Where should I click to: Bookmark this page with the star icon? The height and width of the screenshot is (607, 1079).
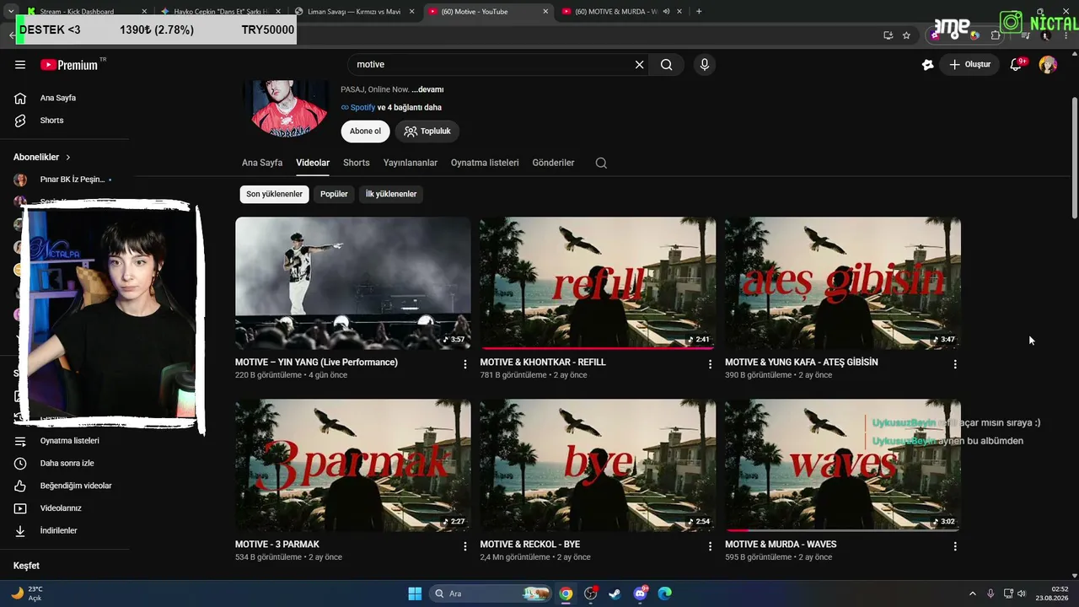906,35
